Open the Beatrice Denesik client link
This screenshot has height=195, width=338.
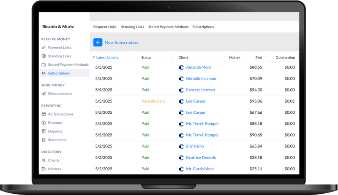pos(201,158)
